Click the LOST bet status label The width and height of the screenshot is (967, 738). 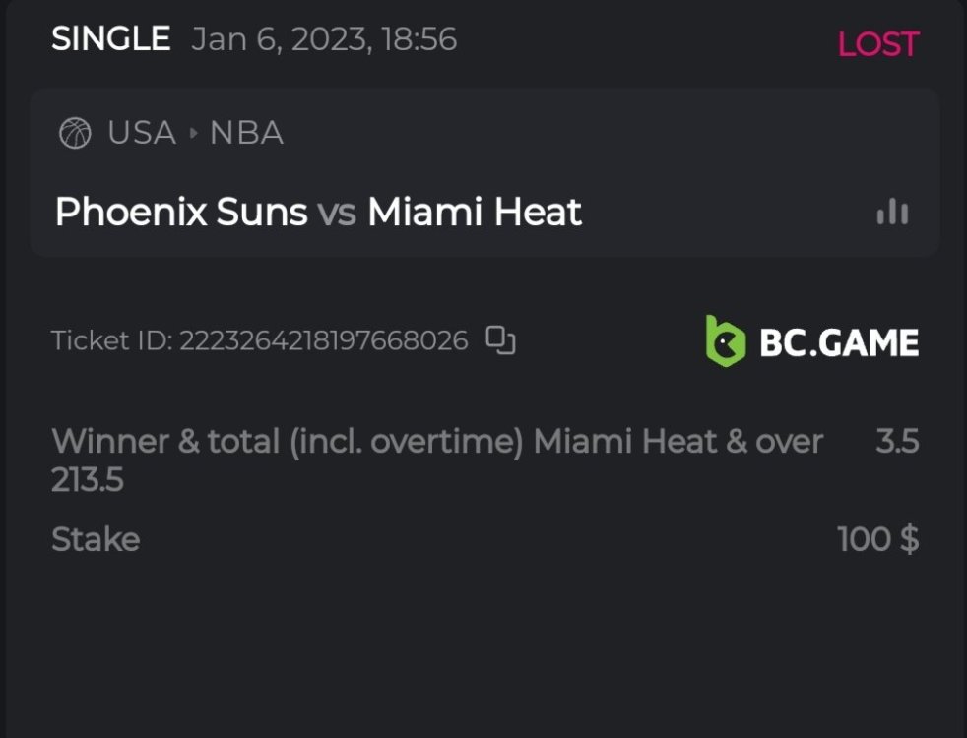click(877, 44)
